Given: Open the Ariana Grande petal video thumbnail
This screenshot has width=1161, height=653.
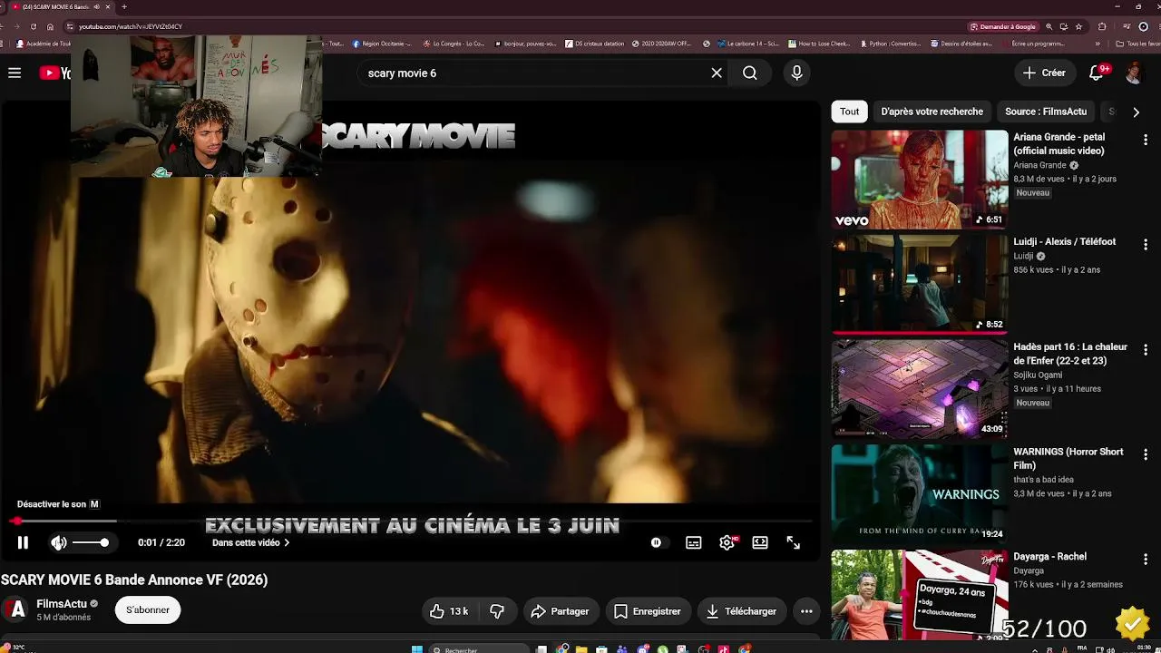Looking at the screenshot, I should coord(920,180).
